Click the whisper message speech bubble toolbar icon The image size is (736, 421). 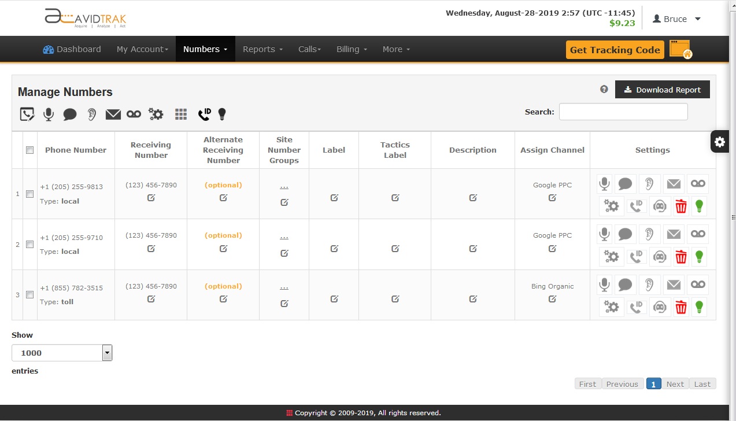tap(70, 115)
